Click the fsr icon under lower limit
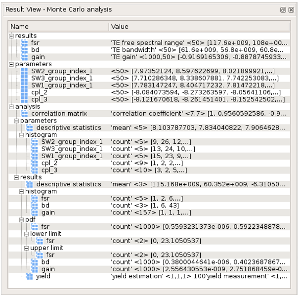Image resolution: width=299 pixels, height=296 pixels. point(40,241)
